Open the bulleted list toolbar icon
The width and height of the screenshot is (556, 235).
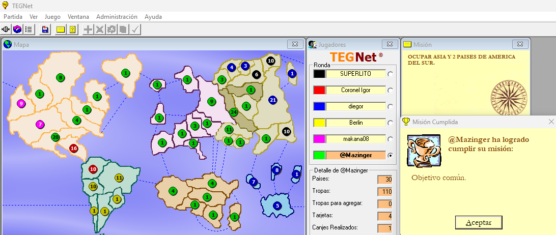coord(29,30)
